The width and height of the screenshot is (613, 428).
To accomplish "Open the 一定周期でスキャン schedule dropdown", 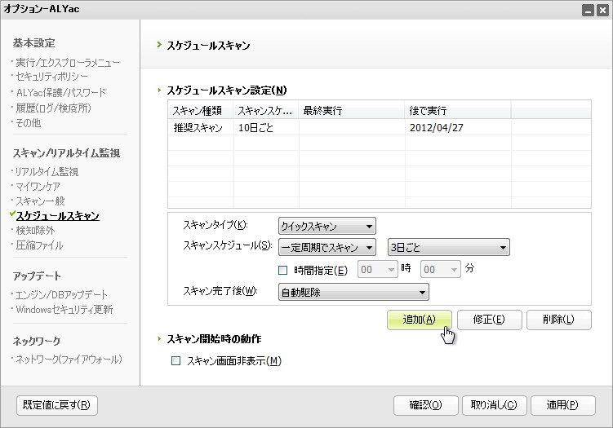I will [326, 247].
